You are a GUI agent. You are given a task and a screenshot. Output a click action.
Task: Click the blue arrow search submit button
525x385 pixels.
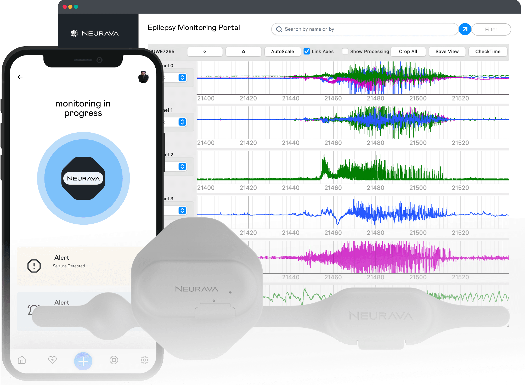[x=465, y=29]
